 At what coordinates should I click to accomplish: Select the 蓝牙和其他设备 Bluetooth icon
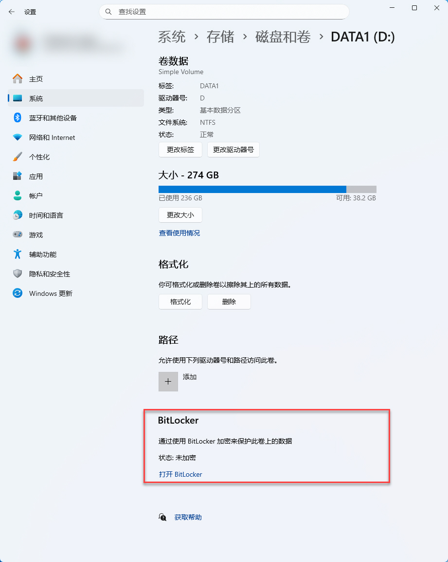pyautogui.click(x=18, y=117)
